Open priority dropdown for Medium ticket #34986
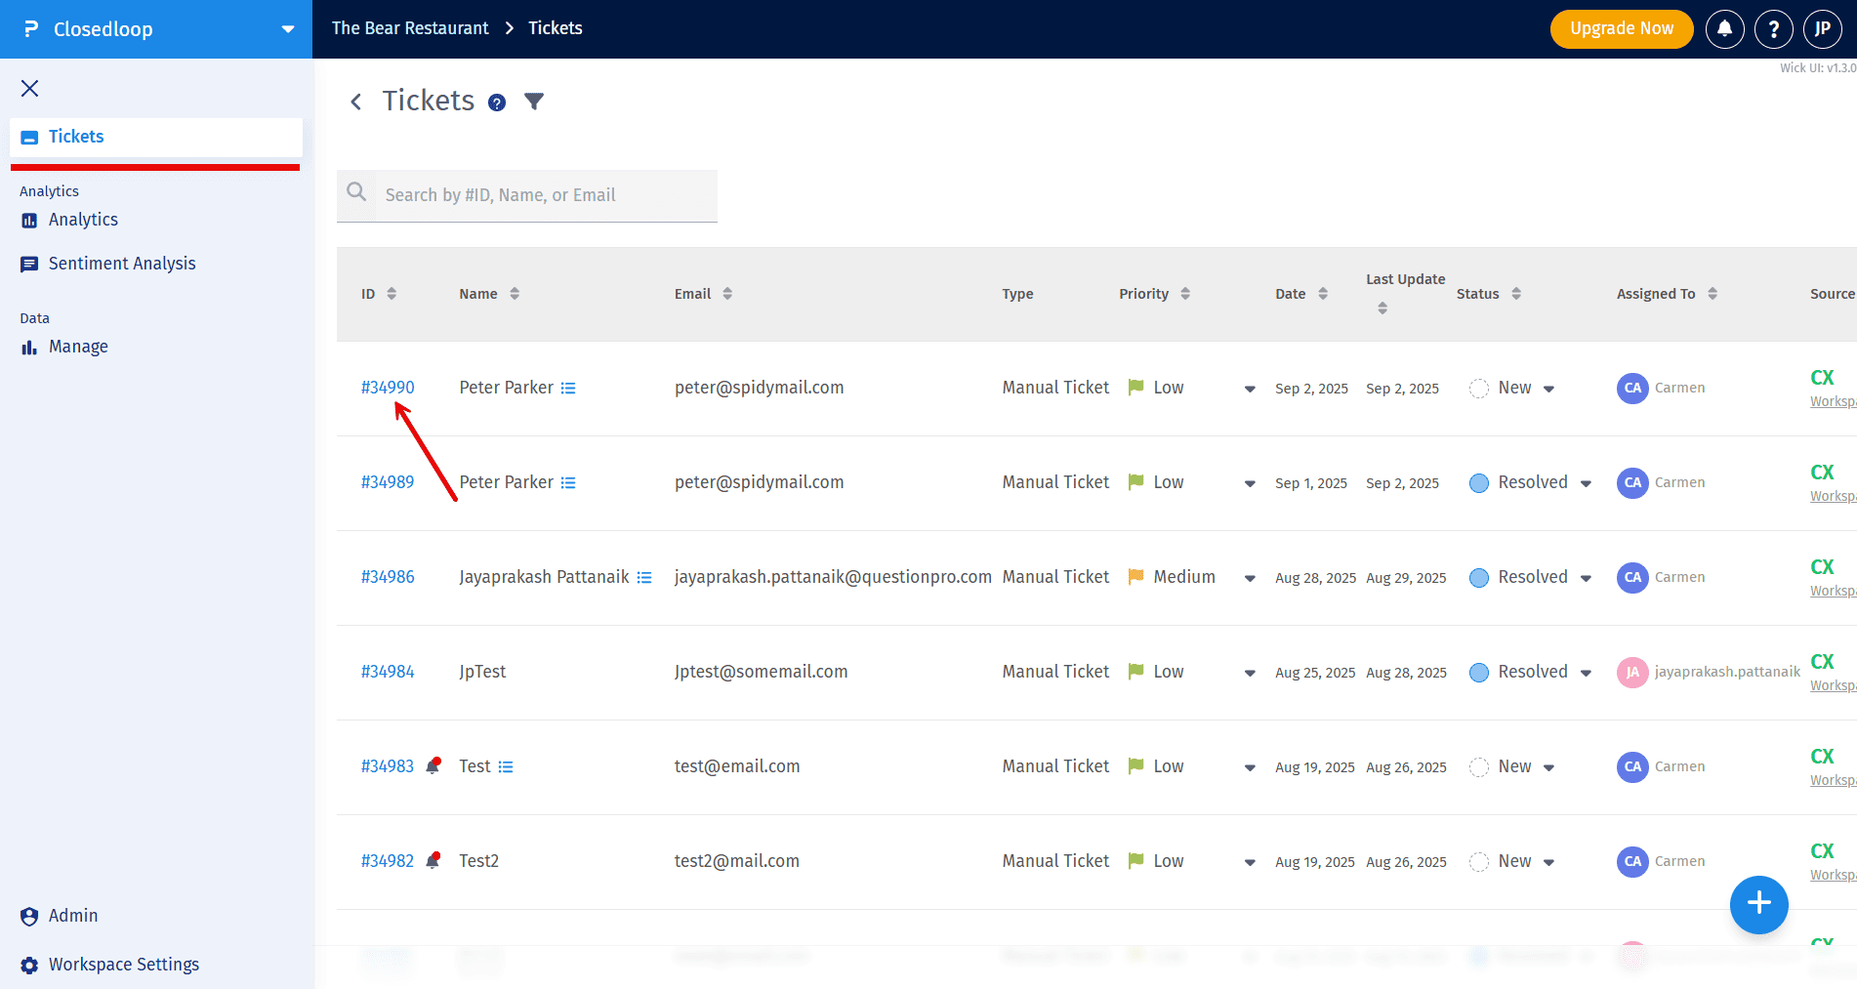1857x989 pixels. (x=1250, y=578)
